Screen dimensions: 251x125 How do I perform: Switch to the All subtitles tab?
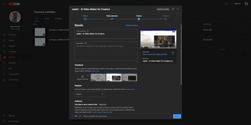pyautogui.click(x=37, y=19)
